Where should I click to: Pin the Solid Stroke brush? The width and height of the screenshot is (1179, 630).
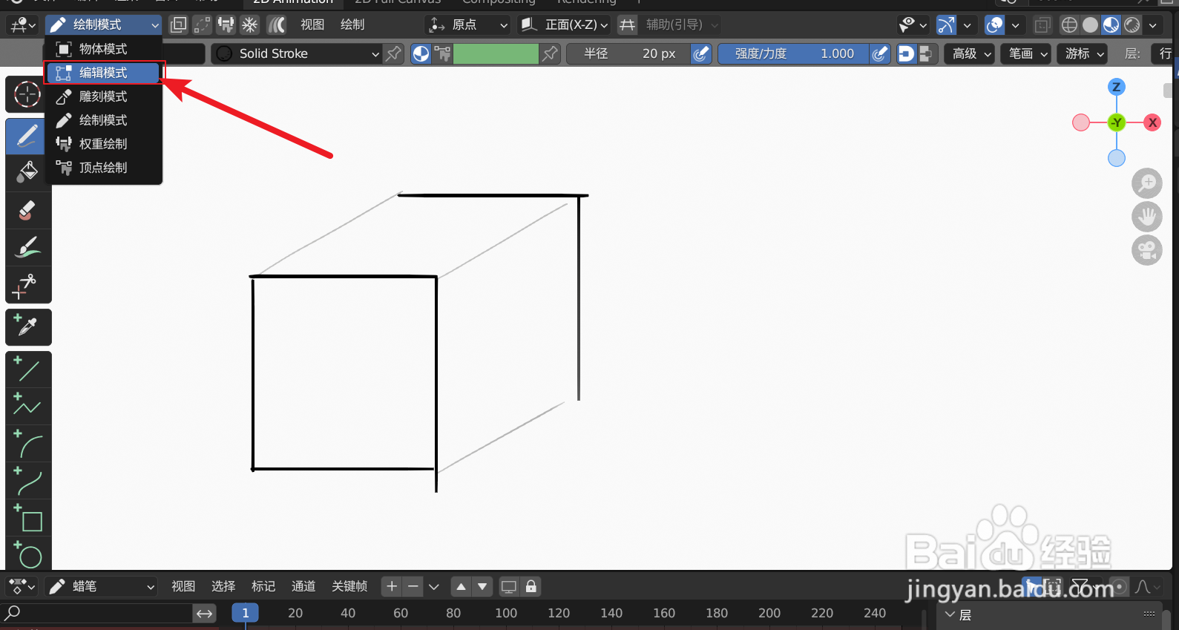point(394,53)
